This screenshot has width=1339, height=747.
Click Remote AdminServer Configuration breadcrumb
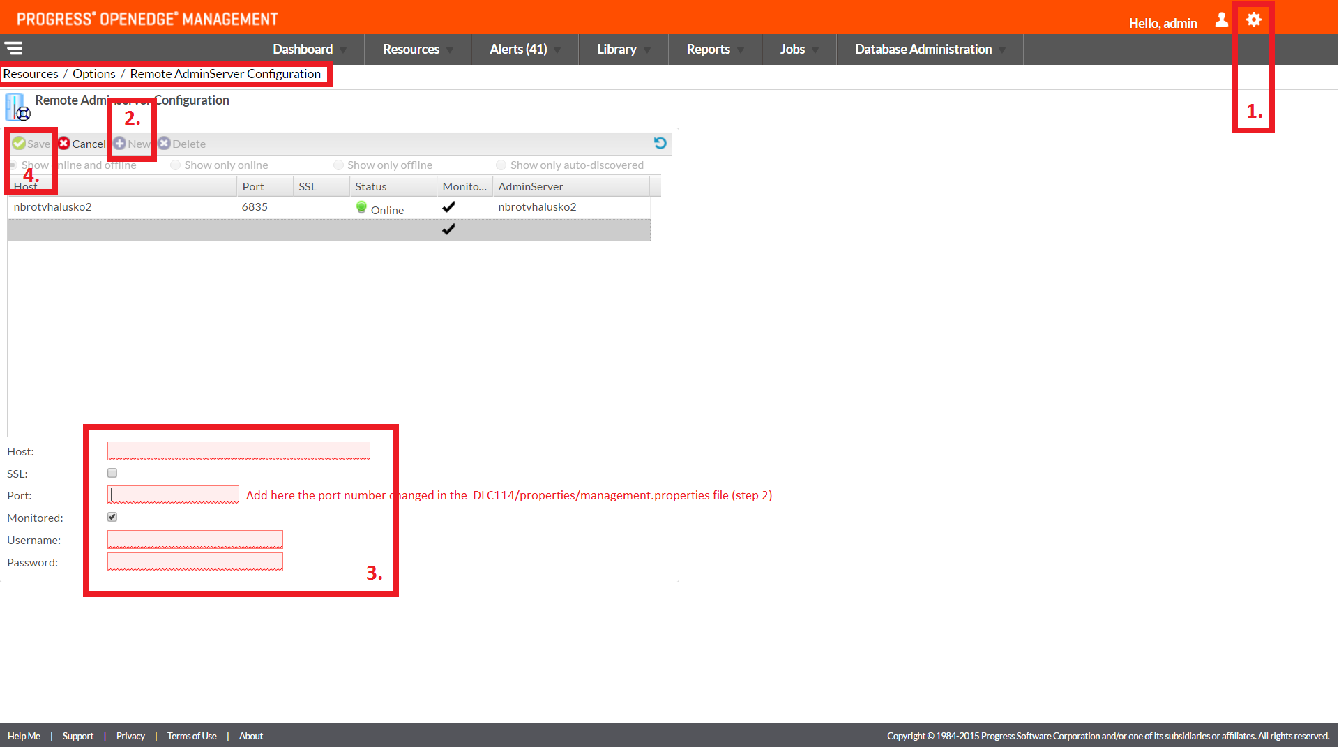point(225,74)
